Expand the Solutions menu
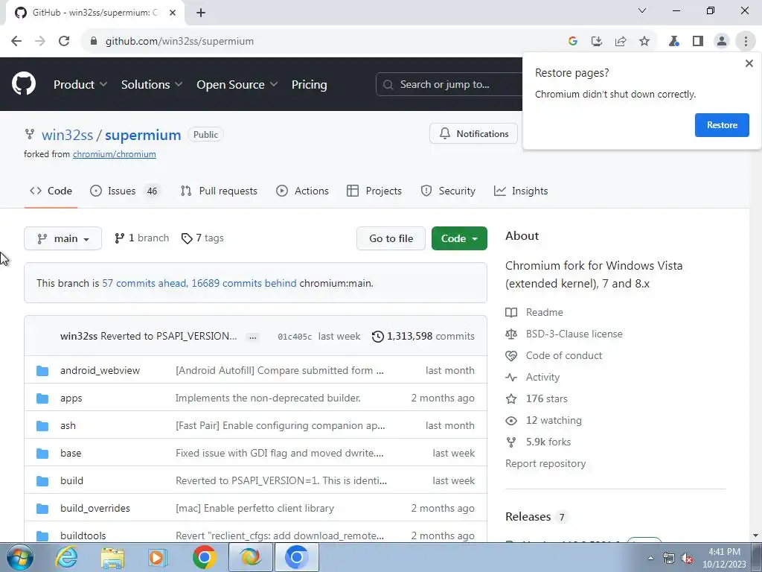This screenshot has height=572, width=762. [x=152, y=85]
